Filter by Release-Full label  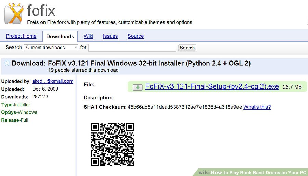[x=15, y=120]
